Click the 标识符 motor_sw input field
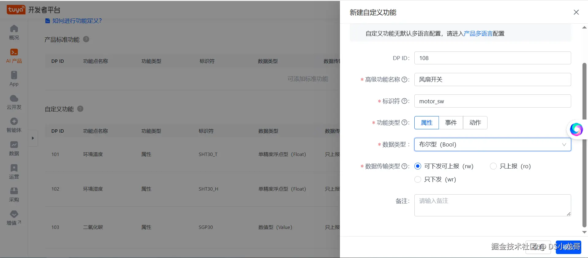The image size is (588, 258). click(492, 101)
